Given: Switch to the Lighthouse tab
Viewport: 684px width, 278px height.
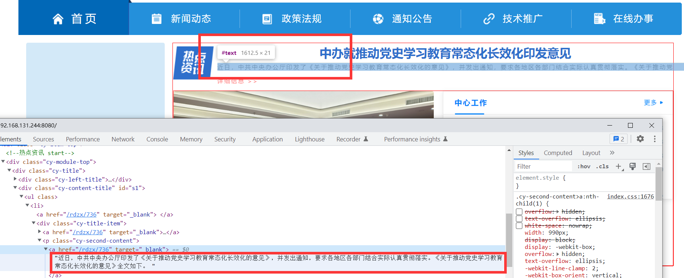Looking at the screenshot, I should tap(310, 139).
